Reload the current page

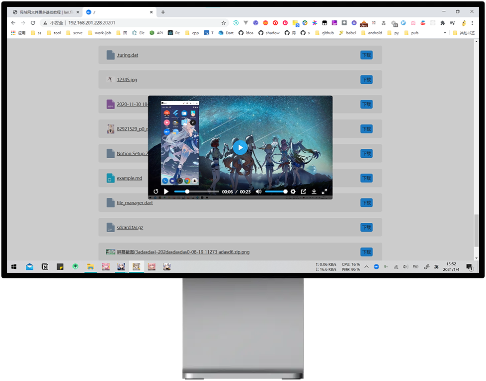tap(33, 23)
